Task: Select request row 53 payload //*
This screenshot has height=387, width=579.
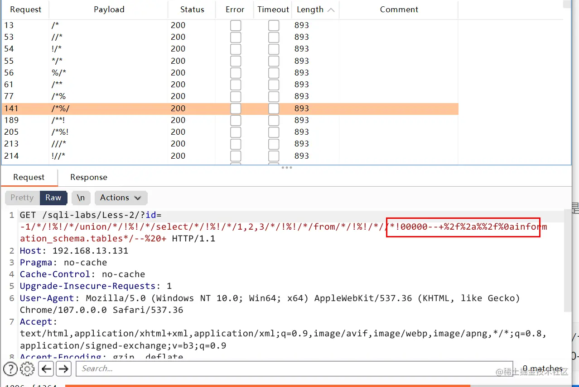Action: point(230,37)
